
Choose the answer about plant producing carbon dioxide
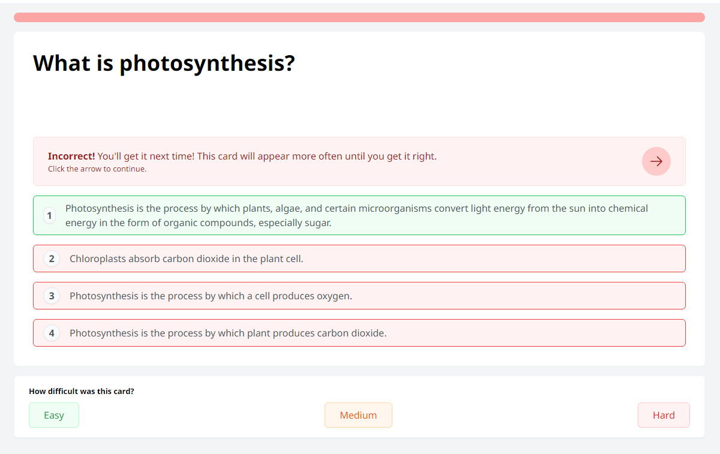359,333
